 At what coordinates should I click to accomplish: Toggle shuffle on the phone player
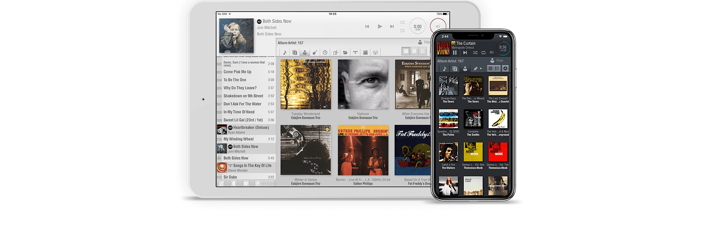(x=475, y=53)
